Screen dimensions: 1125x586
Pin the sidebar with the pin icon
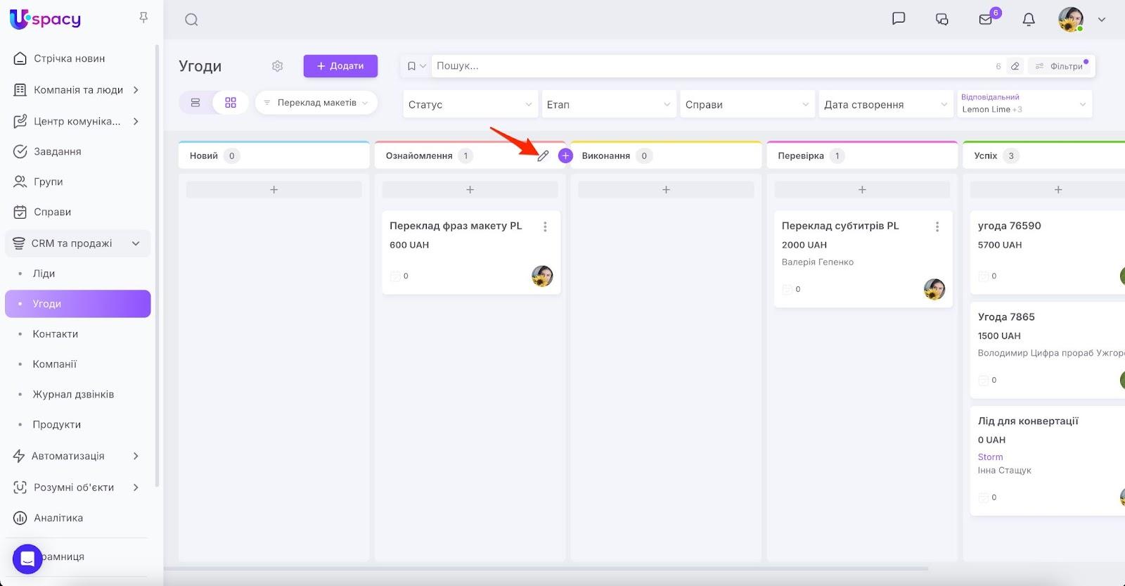point(143,18)
